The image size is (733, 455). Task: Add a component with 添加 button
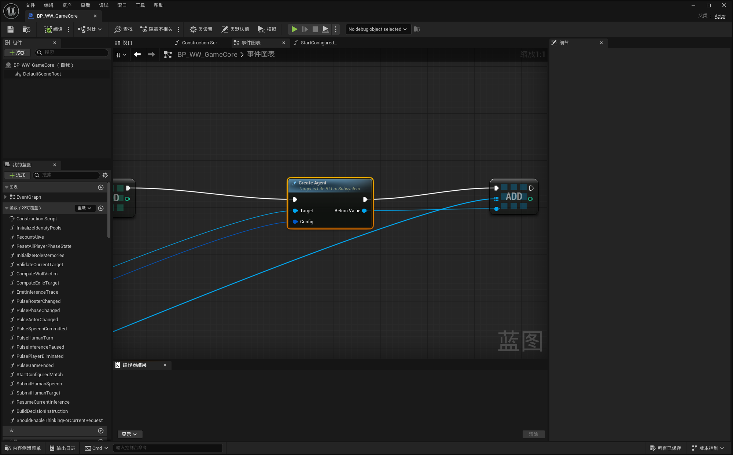[18, 53]
